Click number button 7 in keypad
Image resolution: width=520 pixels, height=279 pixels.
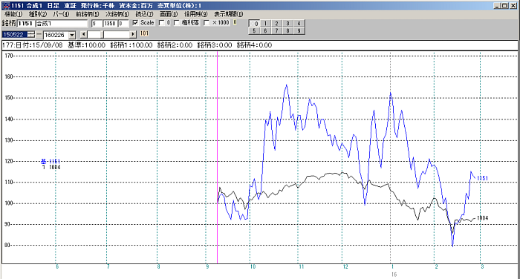click(x=276, y=31)
